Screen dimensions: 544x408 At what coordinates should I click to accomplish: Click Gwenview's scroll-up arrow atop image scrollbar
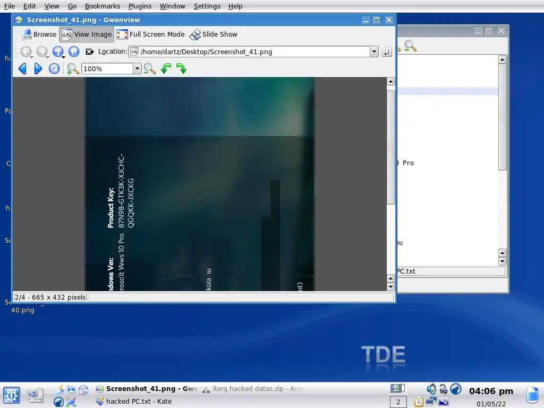[x=390, y=81]
